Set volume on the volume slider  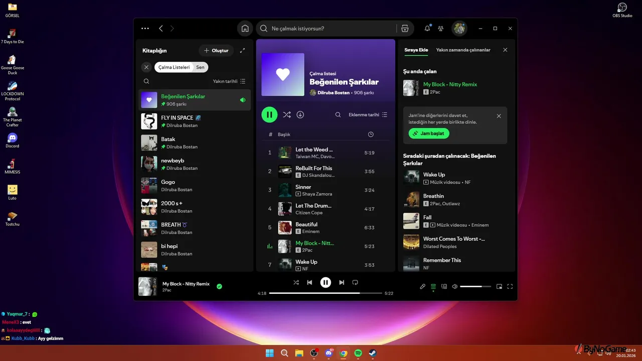pos(475,287)
